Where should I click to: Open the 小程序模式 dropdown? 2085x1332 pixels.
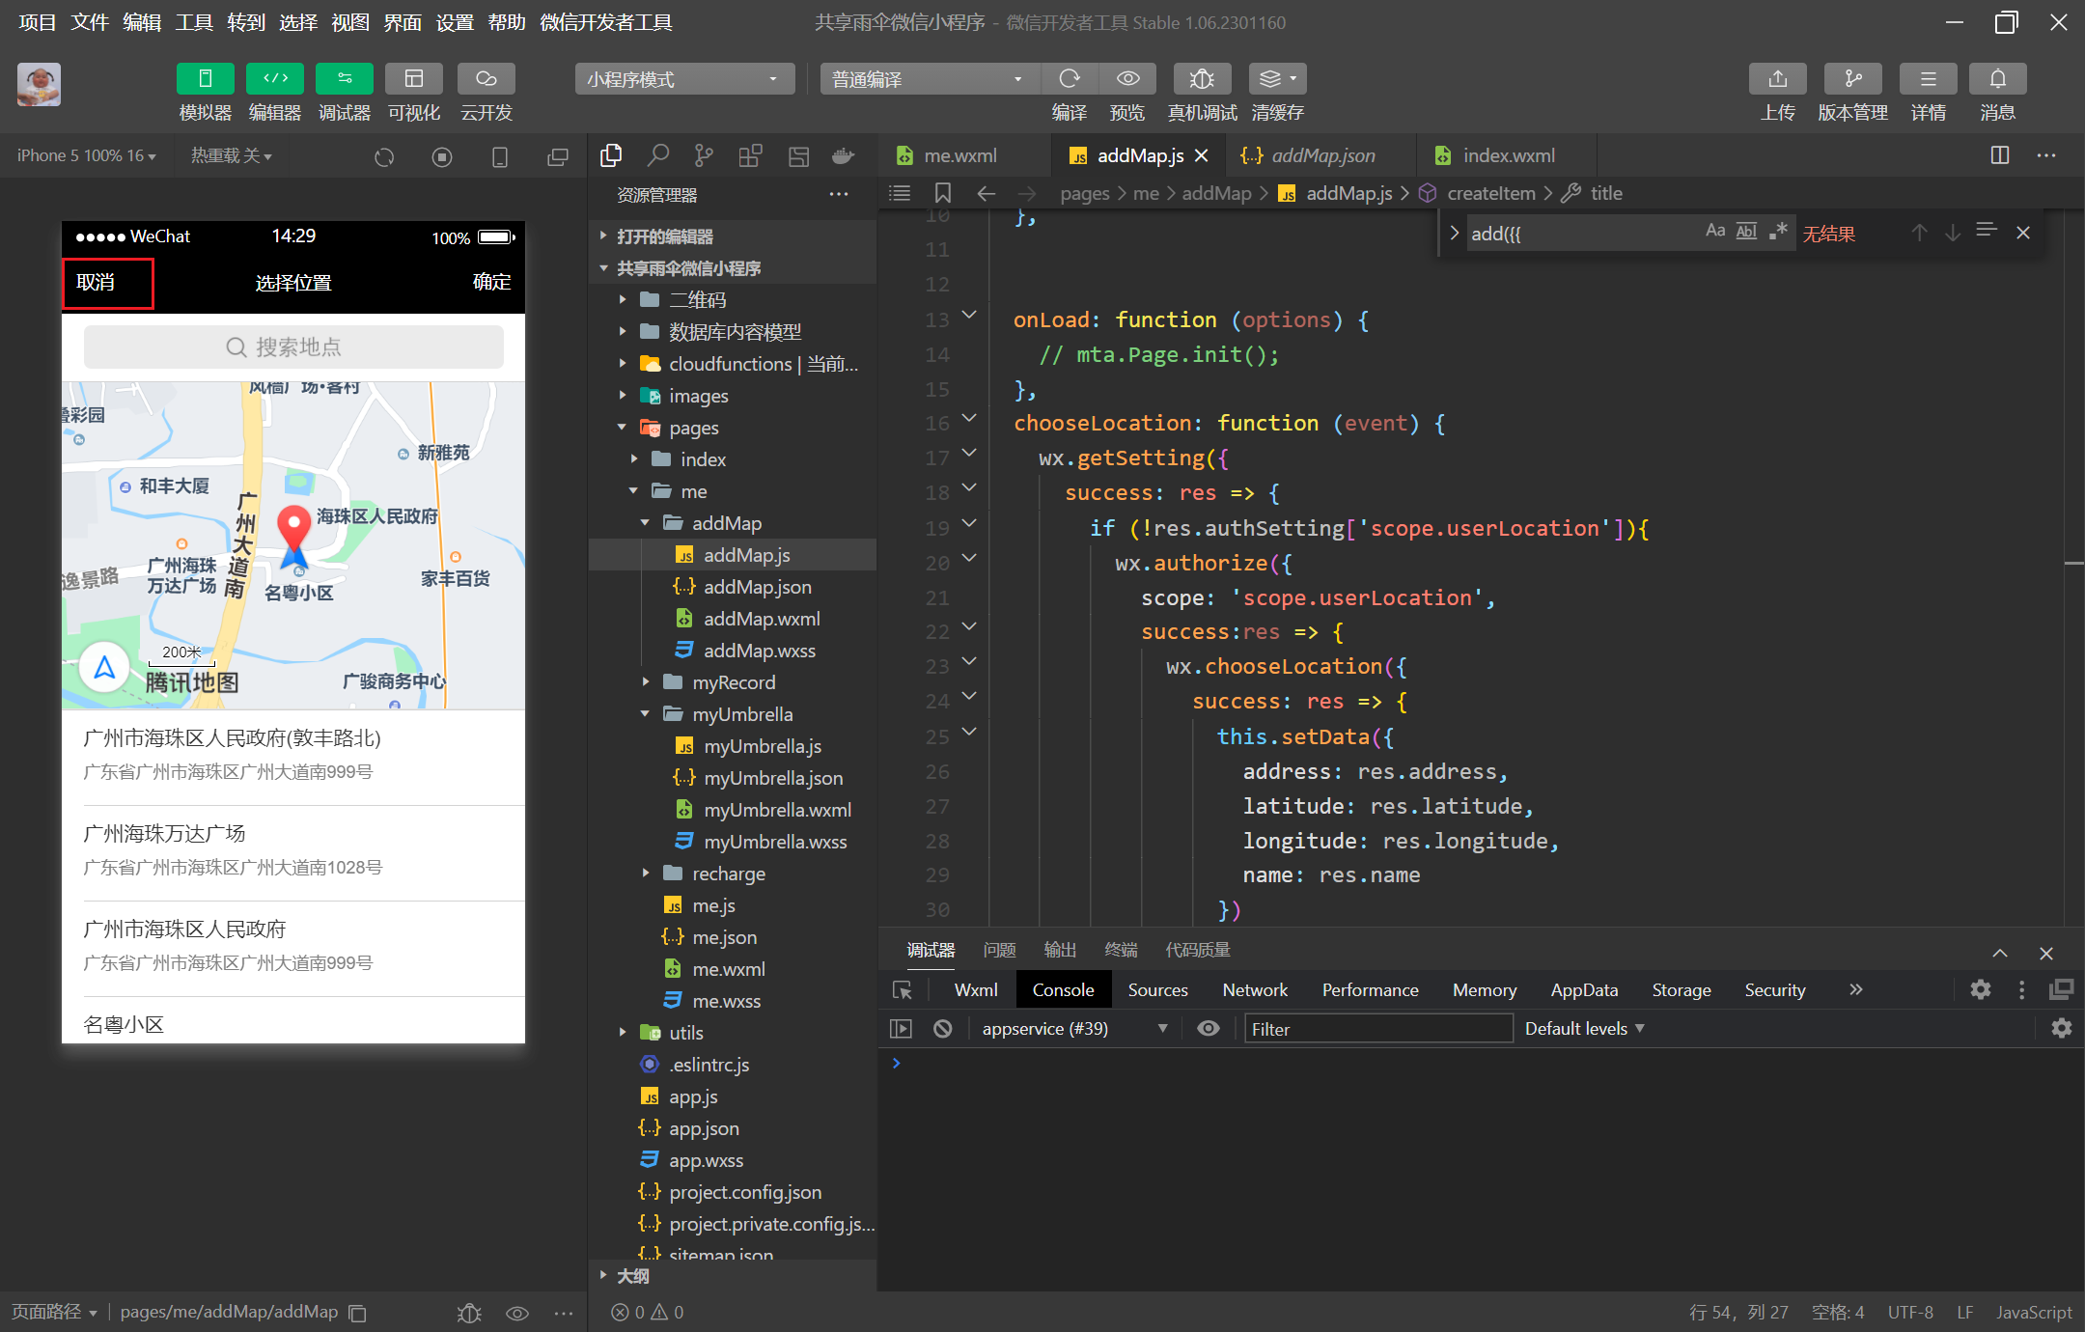tap(684, 79)
